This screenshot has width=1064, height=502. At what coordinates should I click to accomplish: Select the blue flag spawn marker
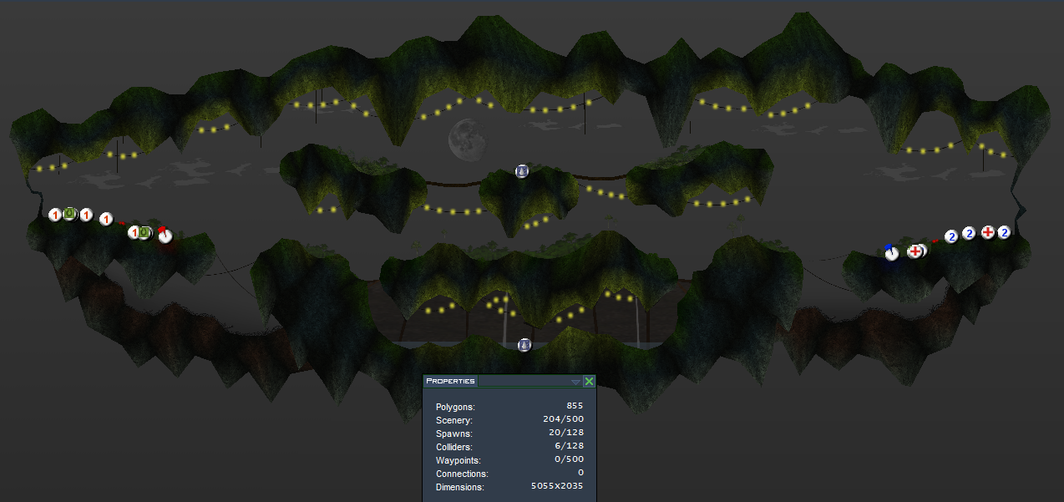[891, 252]
